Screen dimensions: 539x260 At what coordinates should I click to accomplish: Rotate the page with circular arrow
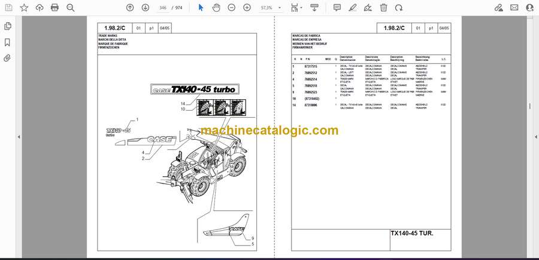pos(399,8)
